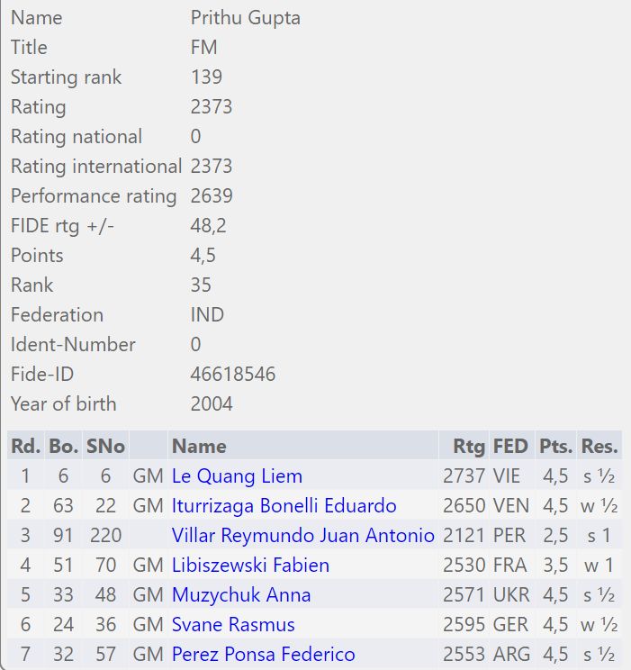This screenshot has height=670, width=631.
Task: Click the Iturrizaga Bonelli Eduardo link
Action: [x=284, y=505]
